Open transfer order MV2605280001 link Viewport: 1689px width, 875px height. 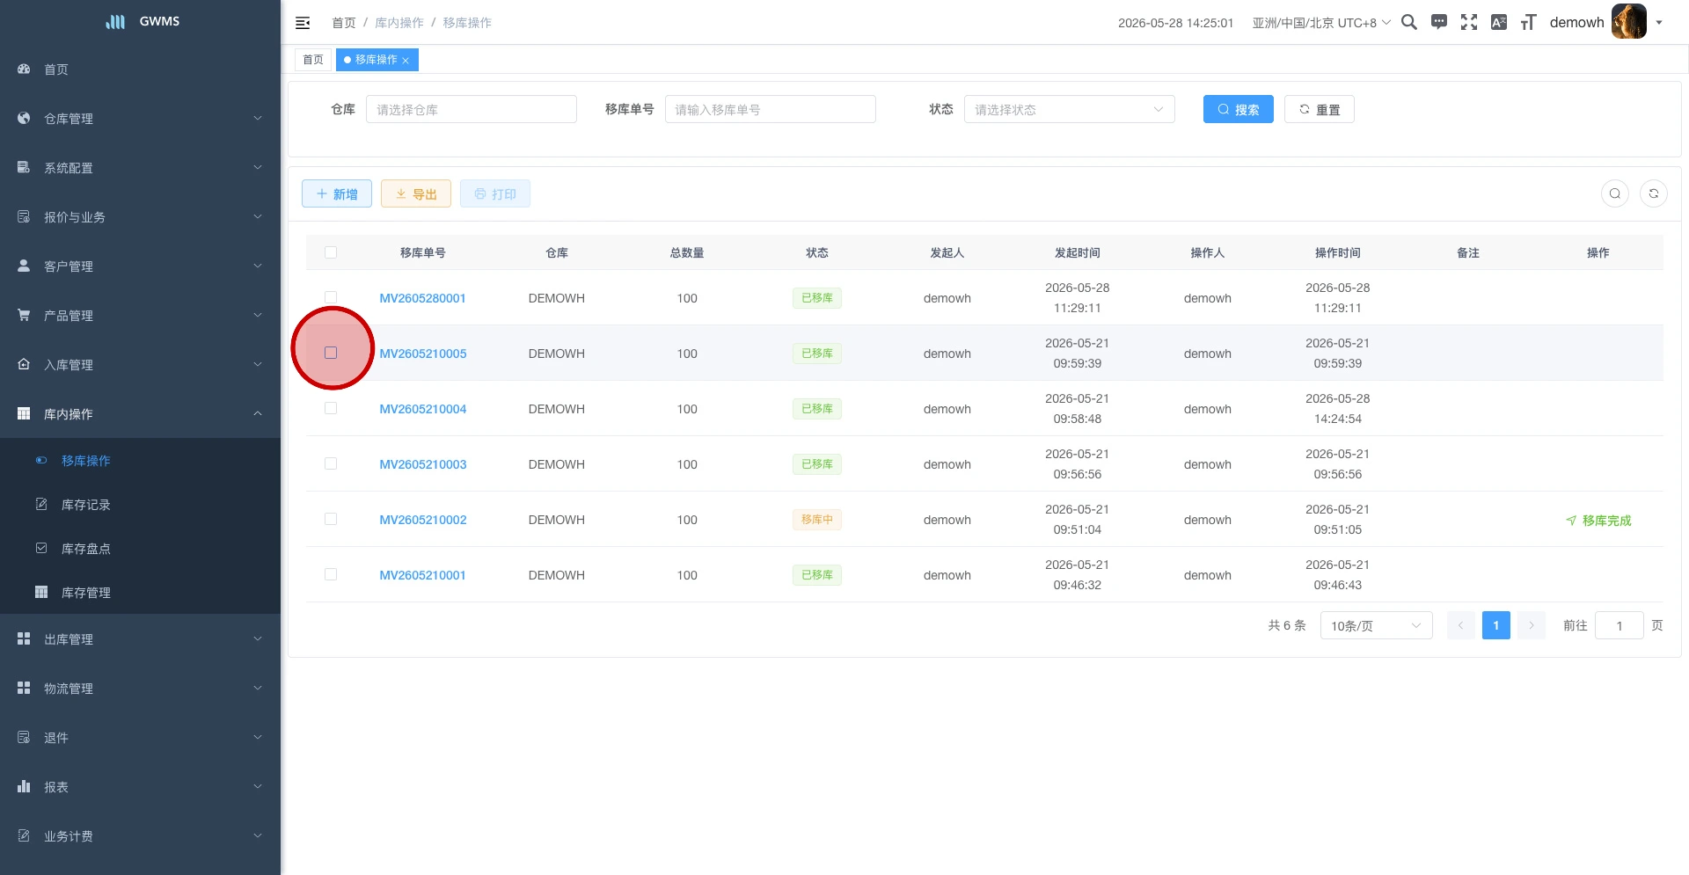[x=422, y=298]
